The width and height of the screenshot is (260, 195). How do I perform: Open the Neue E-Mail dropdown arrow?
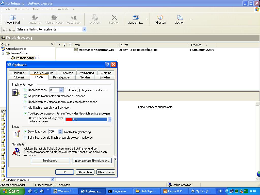(24, 19)
